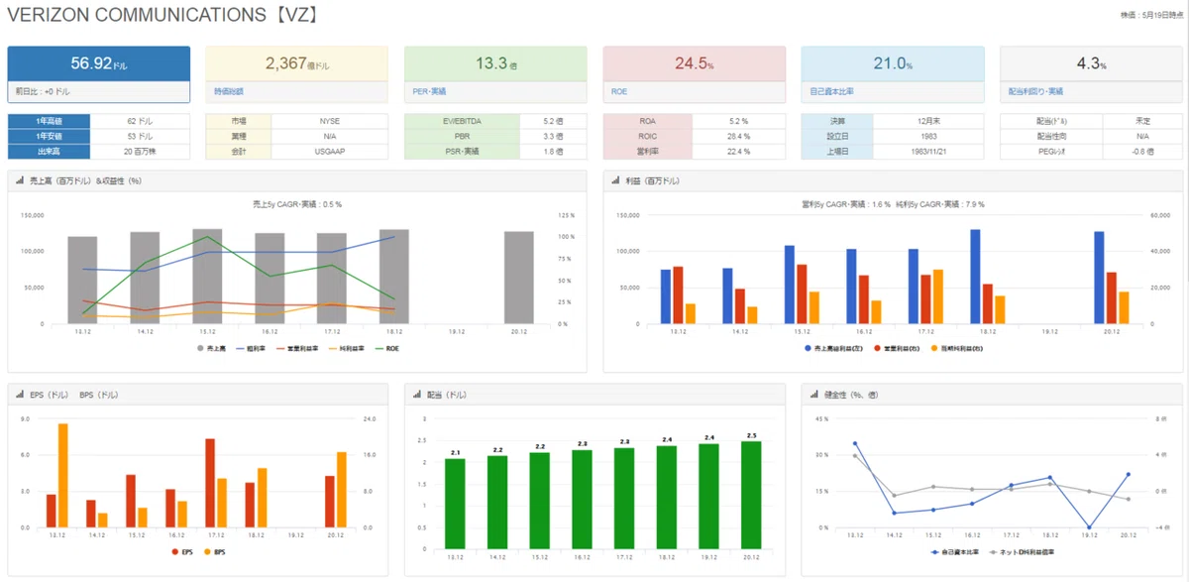Click the ROIC value 28.4 %
1189x582 pixels.
(738, 136)
